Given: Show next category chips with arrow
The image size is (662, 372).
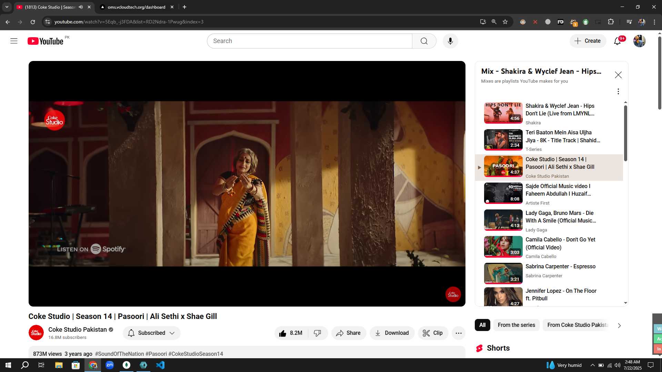Looking at the screenshot, I should 619,325.
